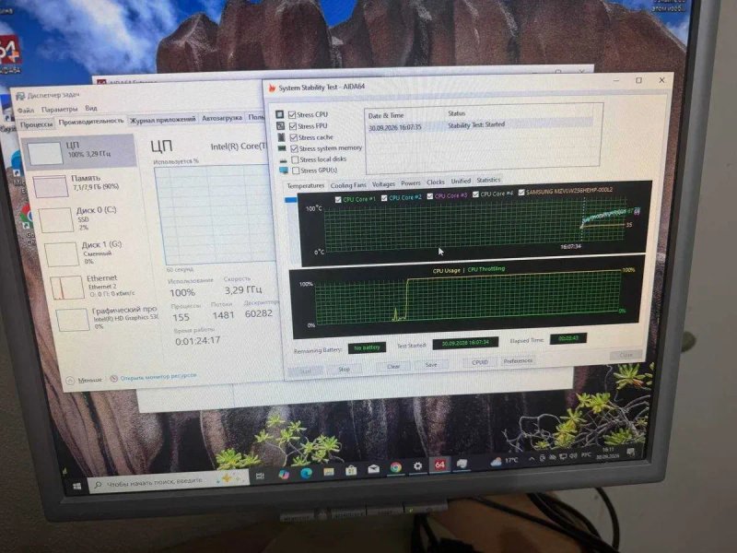Collapse Task Manager with Меньше
This screenshot has width=737, height=553.
click(84, 380)
